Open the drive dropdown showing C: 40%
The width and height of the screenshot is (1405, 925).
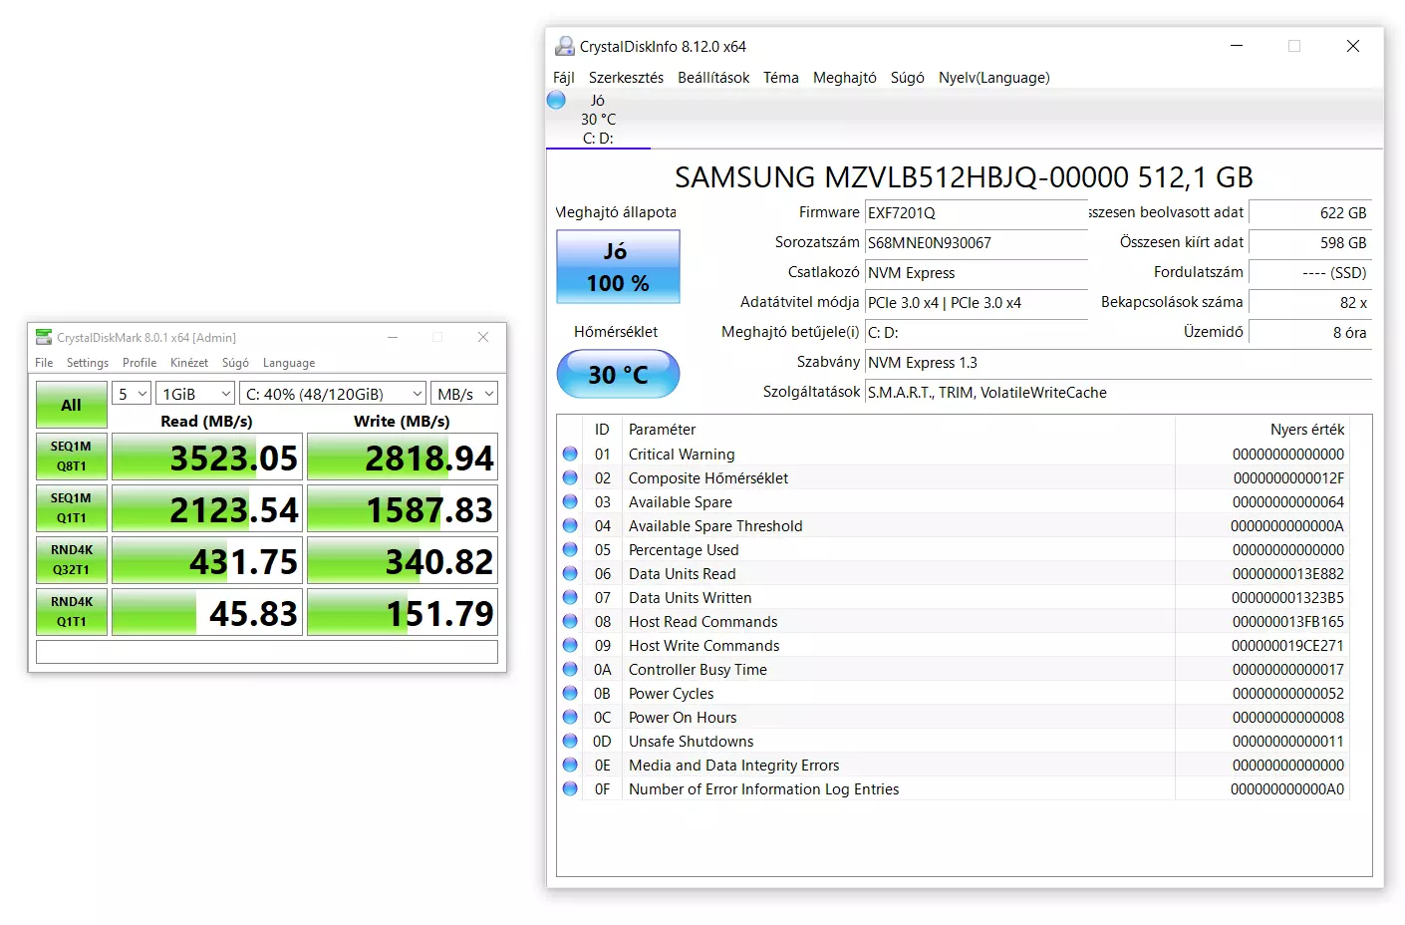[x=333, y=394]
